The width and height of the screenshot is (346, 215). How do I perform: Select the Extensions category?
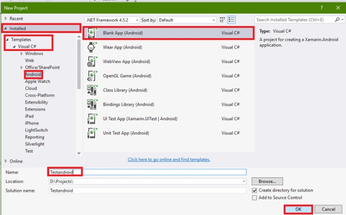coord(35,109)
